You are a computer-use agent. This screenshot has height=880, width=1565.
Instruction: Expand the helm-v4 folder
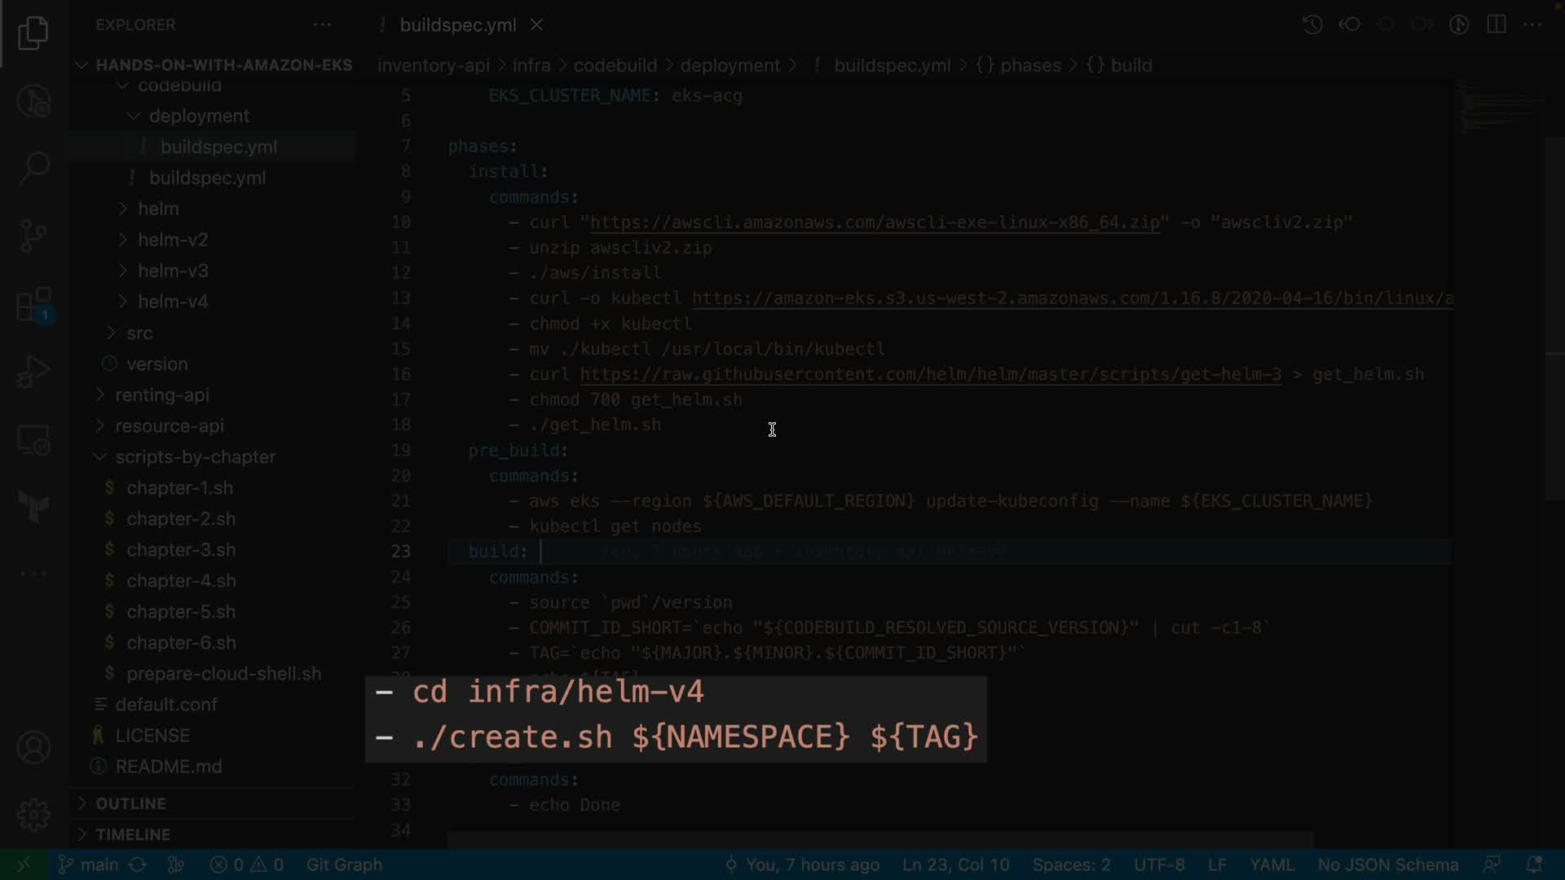pos(172,301)
